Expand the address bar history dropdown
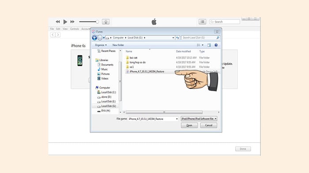The image size is (309, 173). coord(173,38)
